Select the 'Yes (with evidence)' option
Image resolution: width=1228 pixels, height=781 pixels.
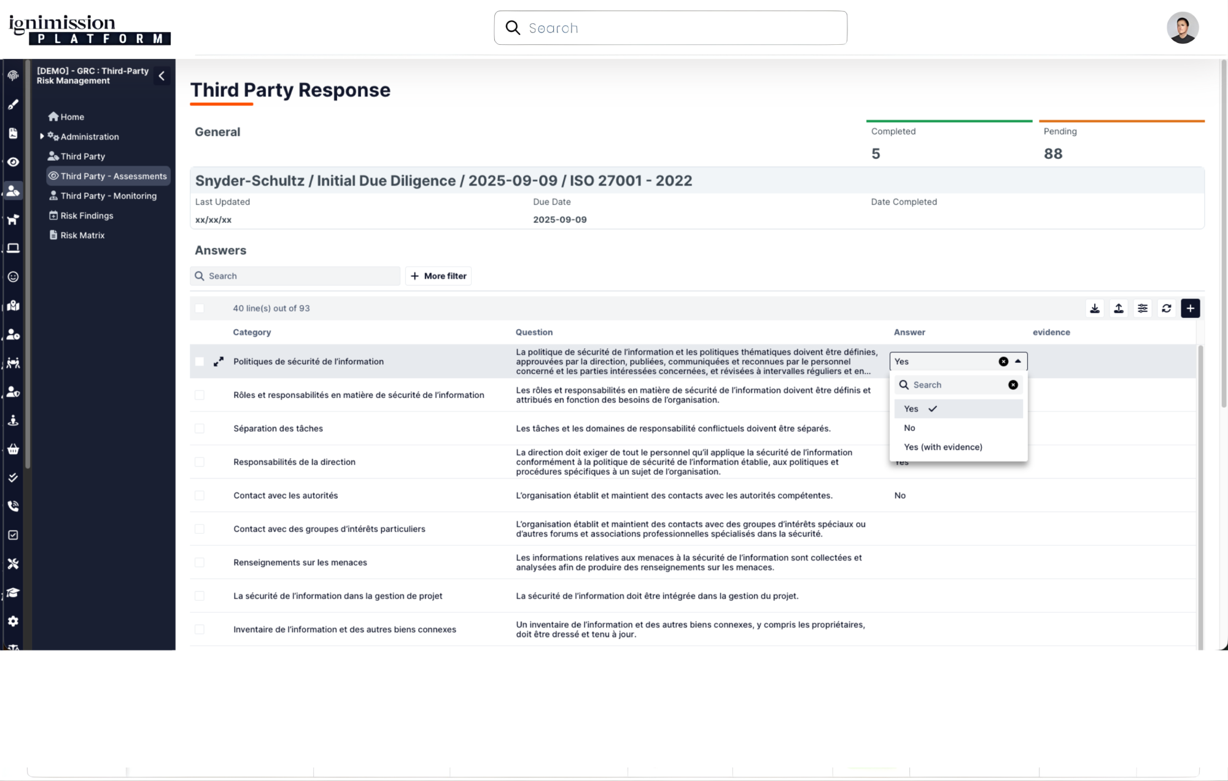(x=943, y=447)
